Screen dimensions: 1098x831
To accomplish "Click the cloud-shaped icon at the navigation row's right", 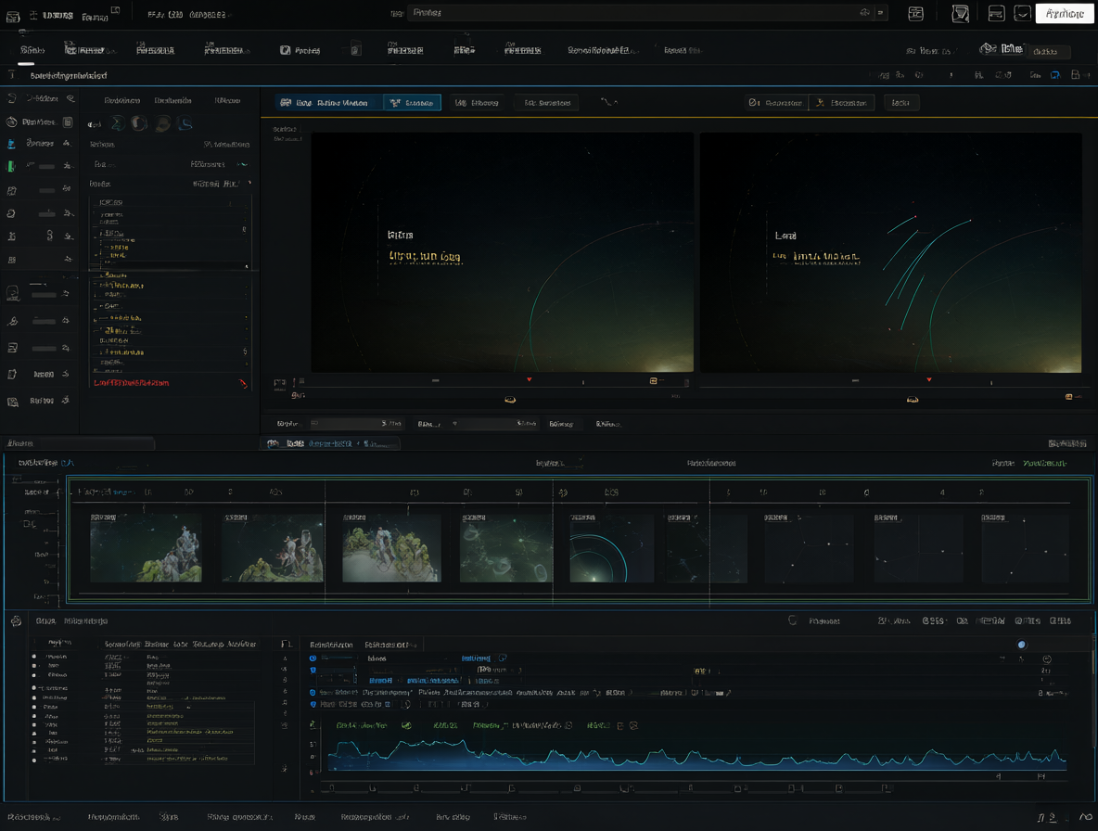I will 988,48.
